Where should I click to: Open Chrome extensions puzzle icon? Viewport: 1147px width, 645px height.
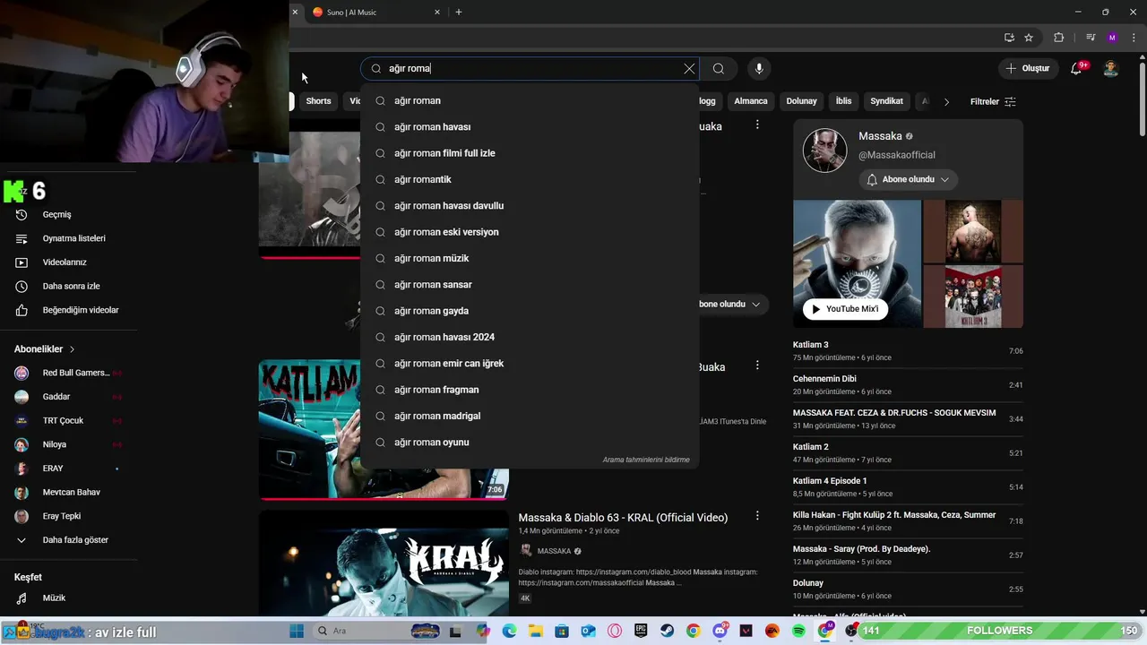point(1059,38)
